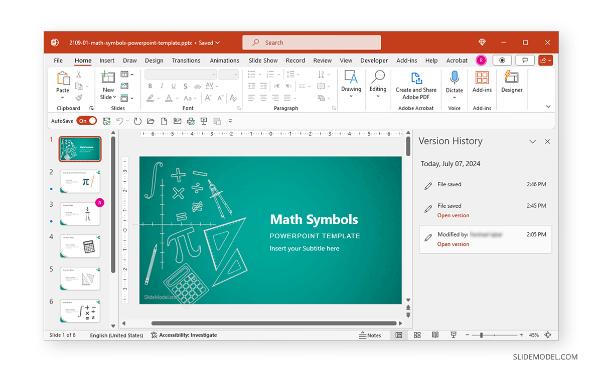
Task: Click the Print Preview and Print icon
Action: pos(191,121)
